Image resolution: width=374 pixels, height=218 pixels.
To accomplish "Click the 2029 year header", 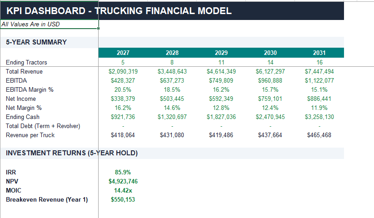I will point(221,53).
